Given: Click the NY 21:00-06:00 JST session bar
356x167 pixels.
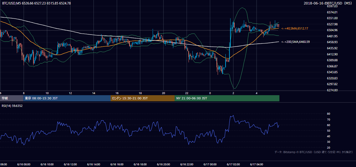Looking at the screenshot, I should point(227,98).
